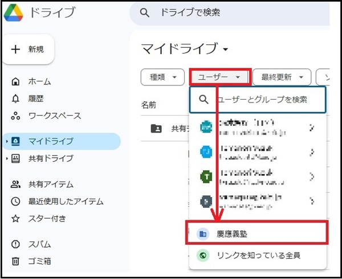342x279 pixels.
Task: Click the ユーザーとグループを検索 search field
Action: coord(268,100)
